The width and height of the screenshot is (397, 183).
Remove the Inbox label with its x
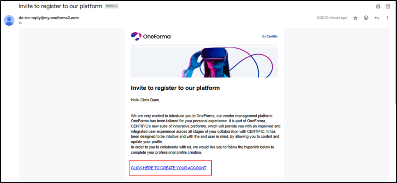[x=116, y=6]
